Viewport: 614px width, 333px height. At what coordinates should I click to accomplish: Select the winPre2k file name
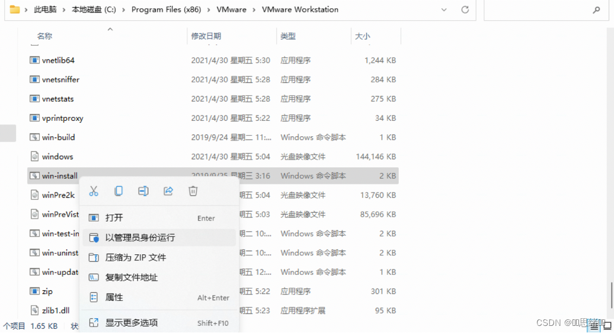[58, 195]
